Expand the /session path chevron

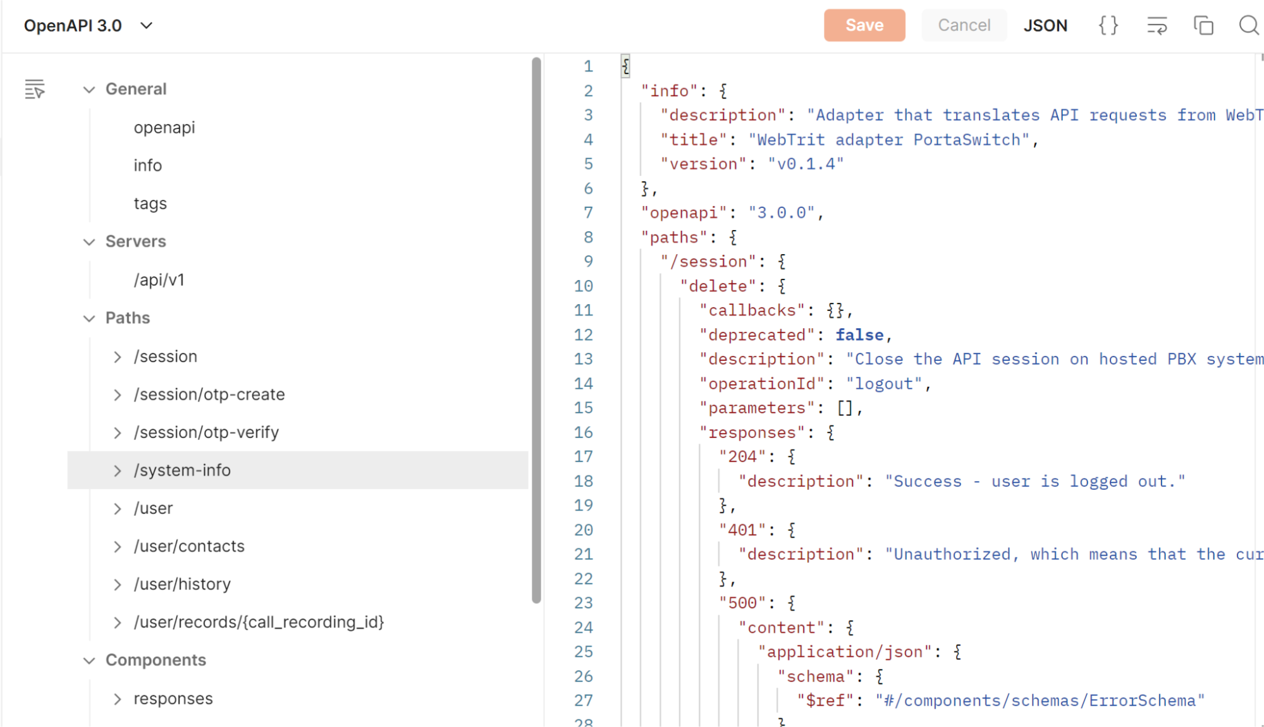pos(118,357)
